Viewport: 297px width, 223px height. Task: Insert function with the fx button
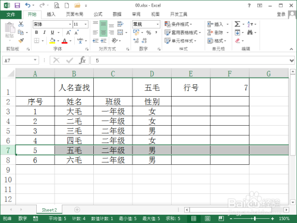click(x=83, y=60)
